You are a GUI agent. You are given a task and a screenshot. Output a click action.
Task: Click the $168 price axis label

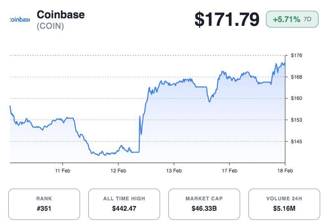click(x=296, y=77)
